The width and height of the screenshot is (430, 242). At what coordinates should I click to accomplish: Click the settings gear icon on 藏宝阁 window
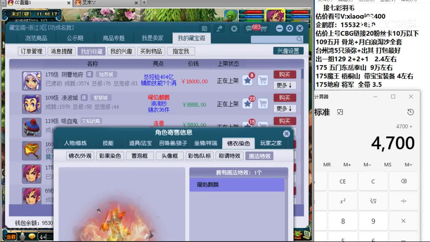(x=290, y=29)
